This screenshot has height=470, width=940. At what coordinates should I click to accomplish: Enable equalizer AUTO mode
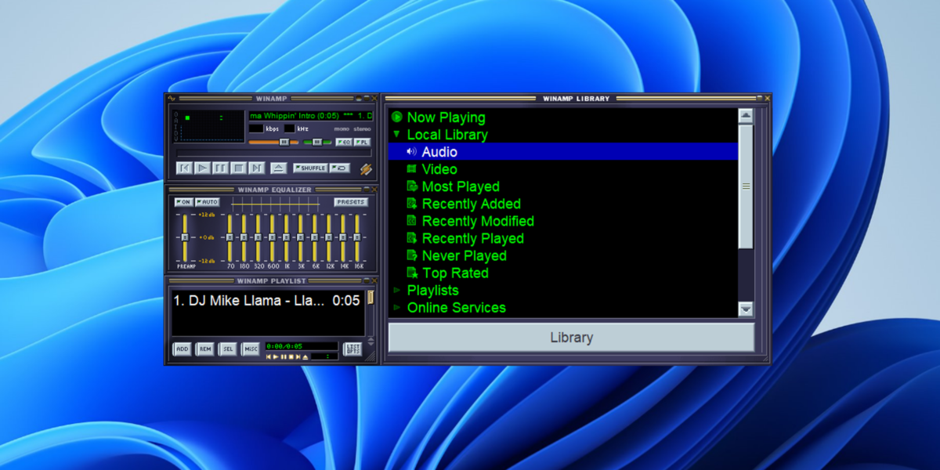[208, 202]
